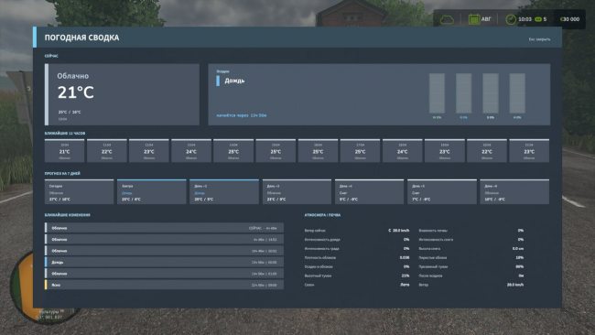This screenshot has height=335, width=595.
Task: Click the Интенсивность града row
Action: point(357,248)
